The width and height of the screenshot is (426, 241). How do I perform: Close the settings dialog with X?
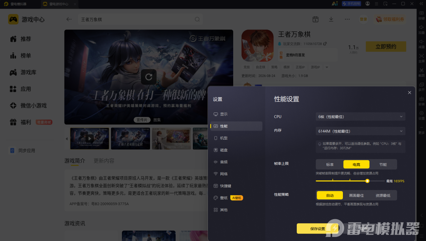(x=410, y=93)
